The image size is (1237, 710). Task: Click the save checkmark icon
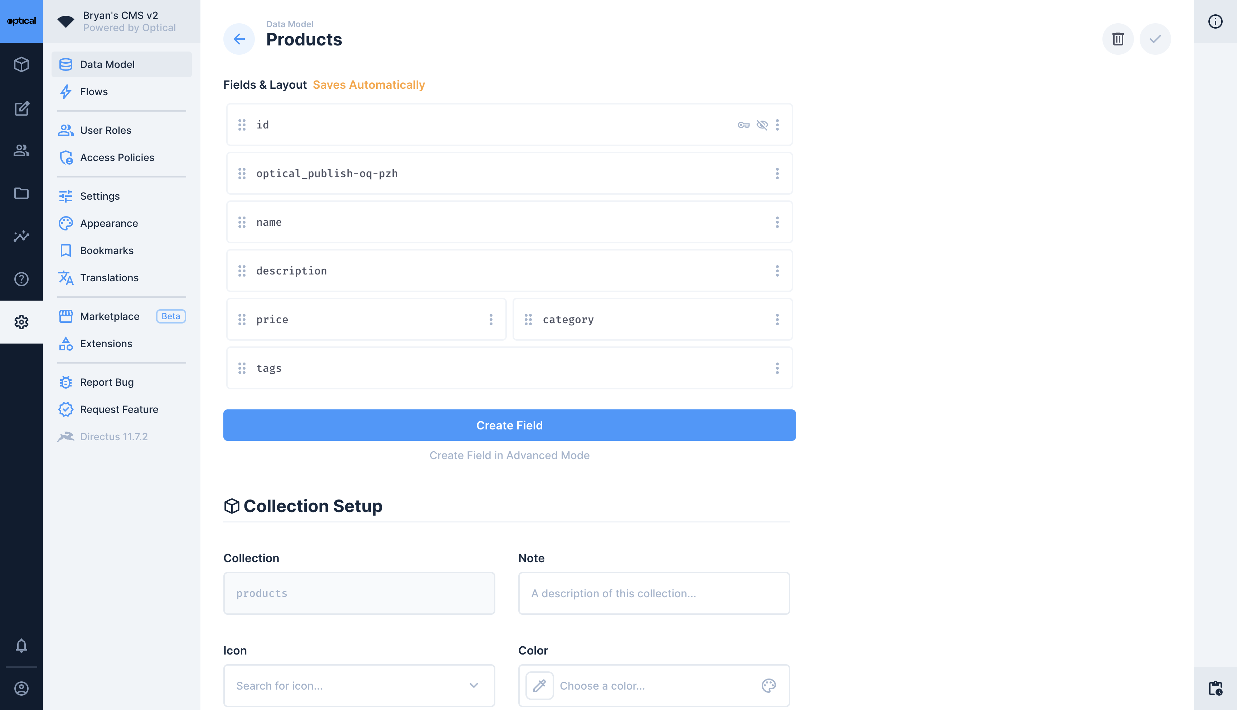(x=1155, y=39)
